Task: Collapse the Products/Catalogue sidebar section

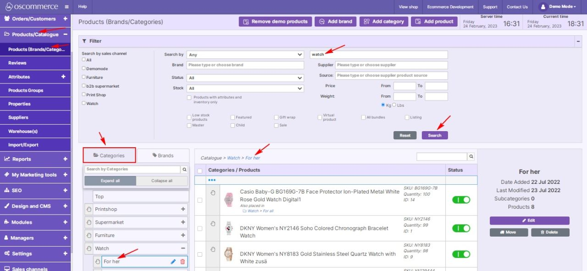Action: coord(65,34)
